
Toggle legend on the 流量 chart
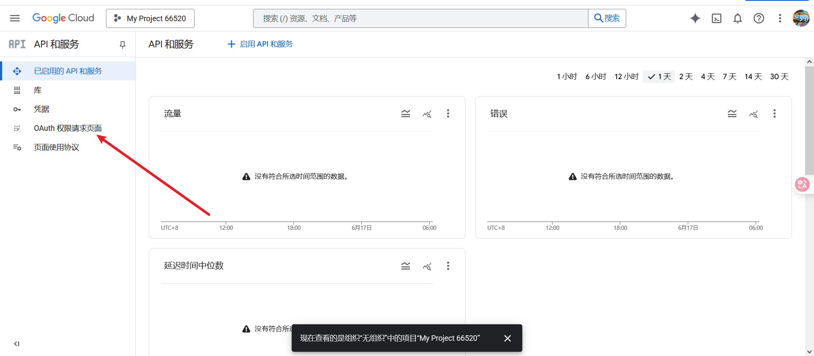pyautogui.click(x=405, y=113)
